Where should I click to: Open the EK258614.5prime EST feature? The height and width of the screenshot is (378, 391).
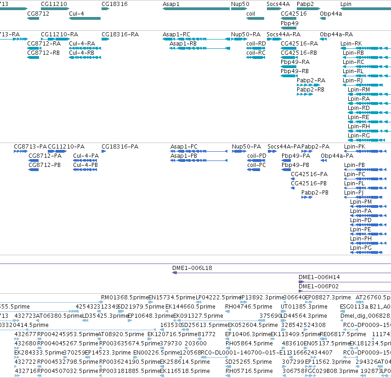pyautogui.click(x=162, y=367)
